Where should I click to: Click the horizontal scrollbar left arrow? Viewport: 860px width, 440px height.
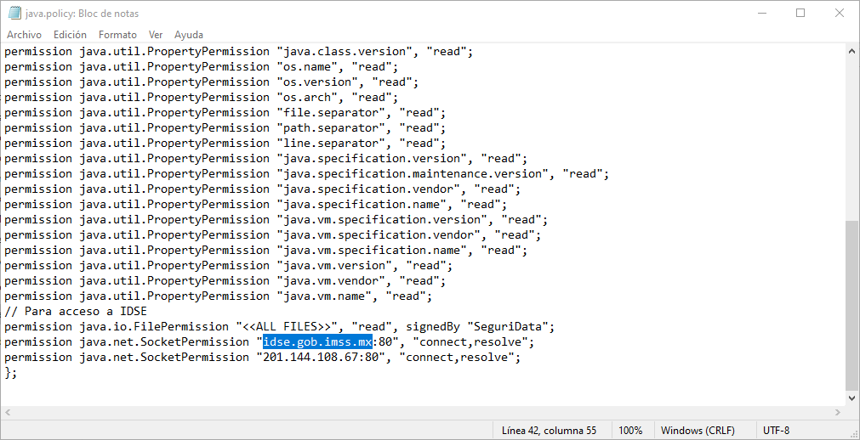point(7,412)
